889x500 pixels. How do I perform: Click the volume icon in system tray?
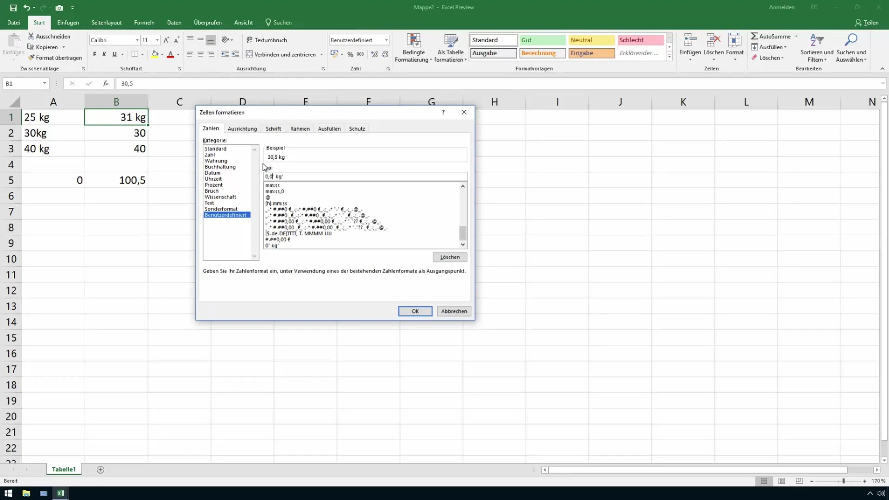click(881, 493)
